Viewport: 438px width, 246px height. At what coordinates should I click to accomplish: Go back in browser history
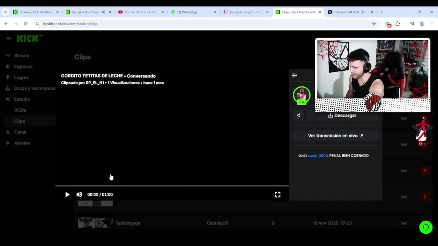[6, 24]
